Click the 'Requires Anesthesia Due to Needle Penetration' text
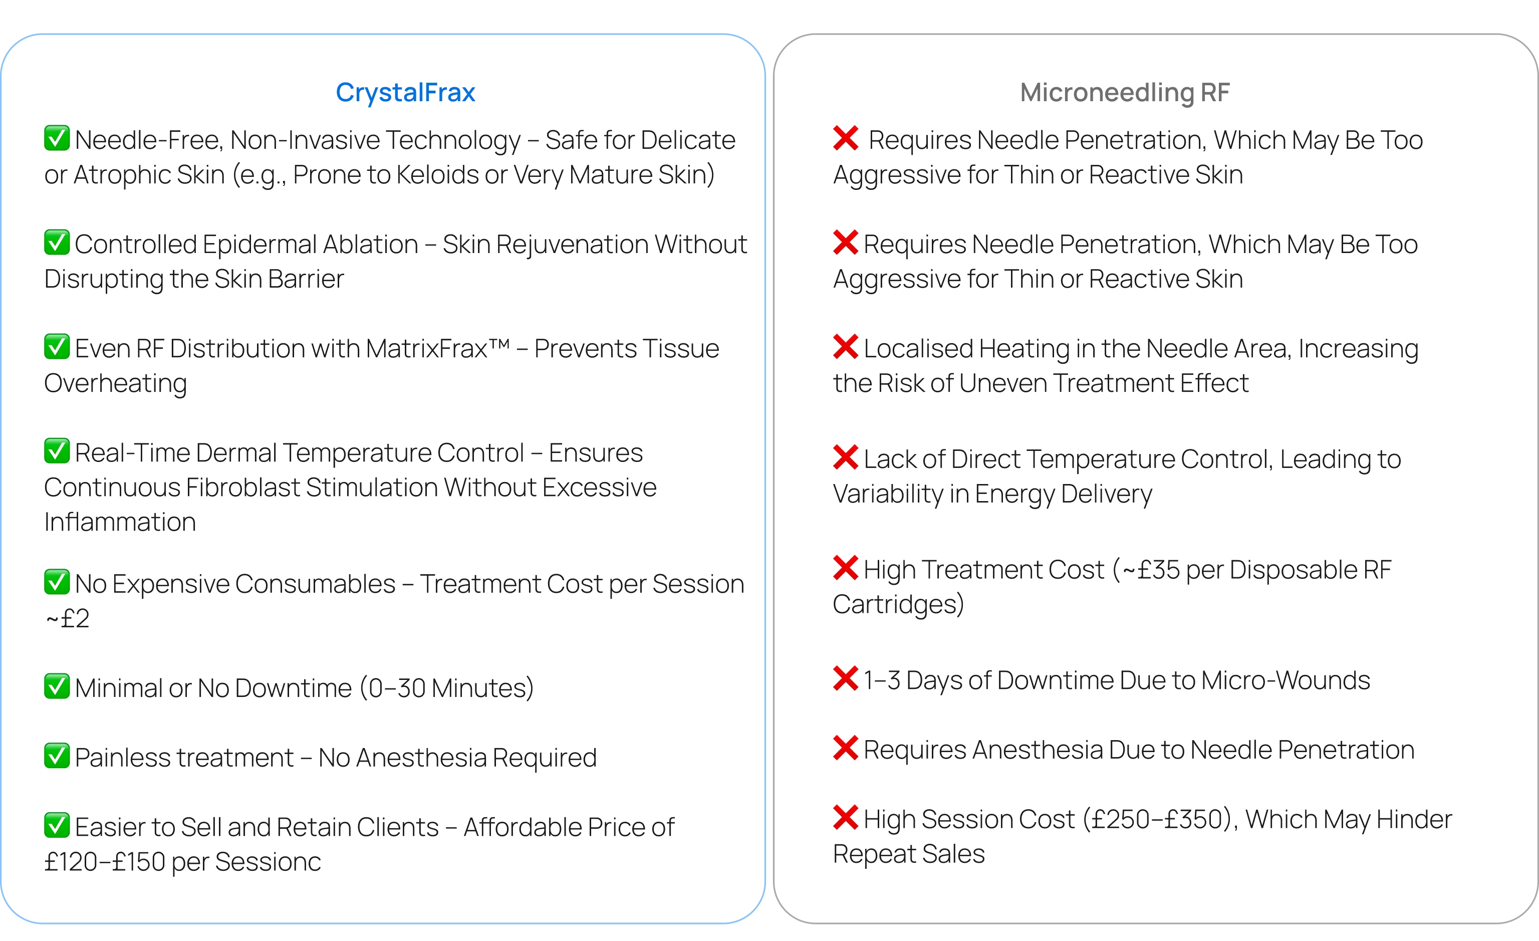1539x941 pixels. click(x=1139, y=750)
